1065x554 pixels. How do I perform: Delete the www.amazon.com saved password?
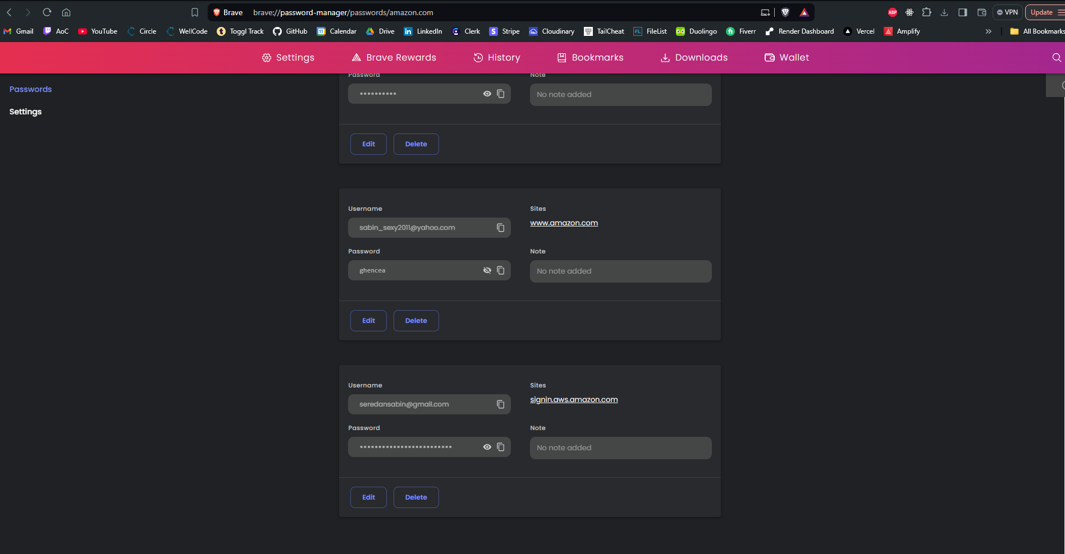click(x=415, y=321)
